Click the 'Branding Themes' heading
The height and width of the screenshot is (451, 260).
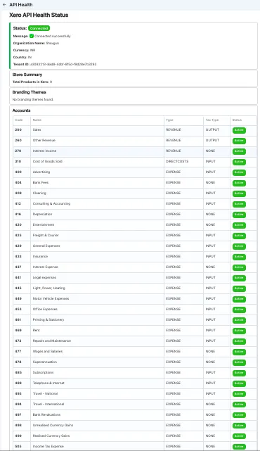click(30, 92)
